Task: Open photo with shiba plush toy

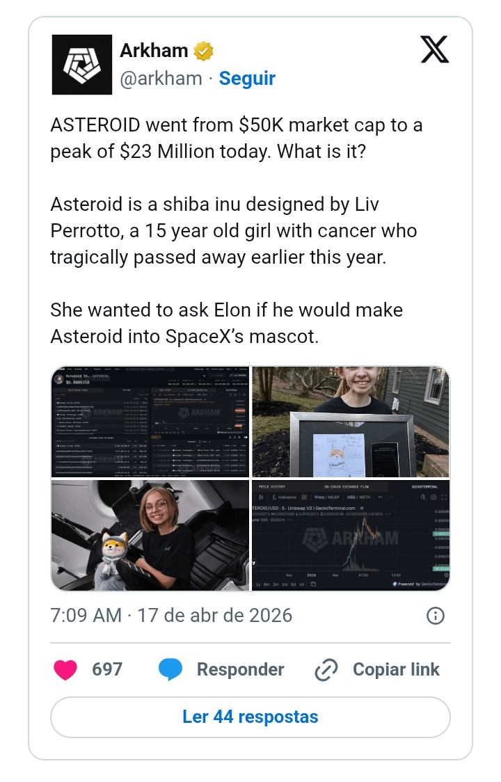Action: click(150, 535)
